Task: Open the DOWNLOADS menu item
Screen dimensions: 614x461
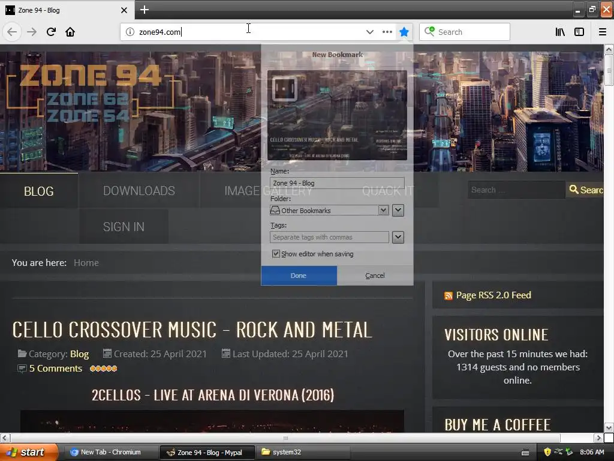Action: pos(139,191)
